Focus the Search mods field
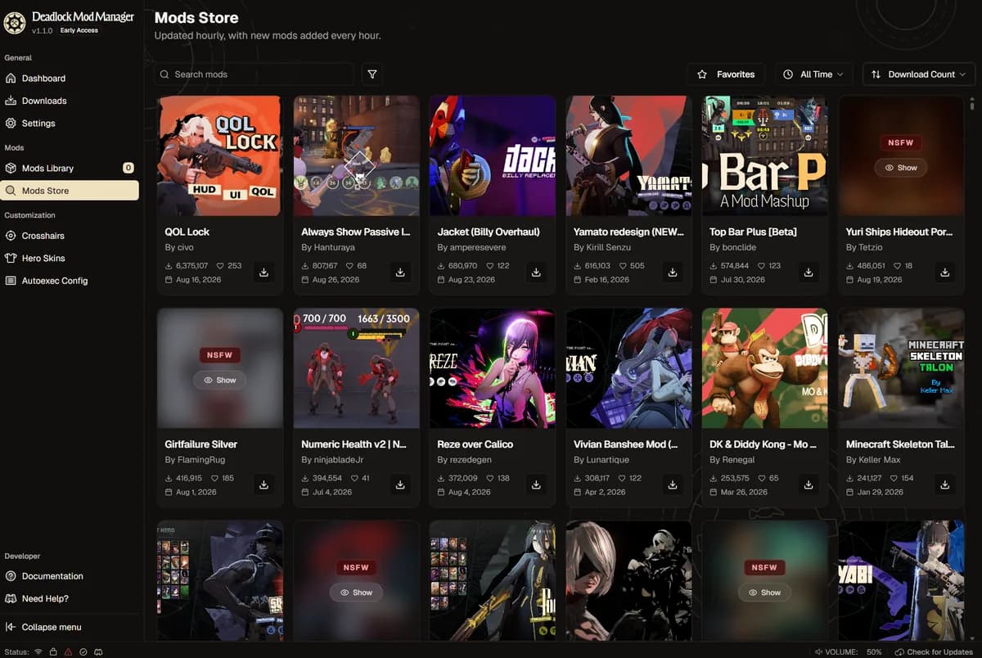The height and width of the screenshot is (658, 982). (x=255, y=74)
